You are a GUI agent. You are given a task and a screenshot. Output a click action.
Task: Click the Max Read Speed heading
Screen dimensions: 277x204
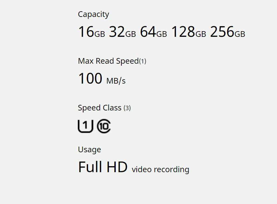[108, 61]
